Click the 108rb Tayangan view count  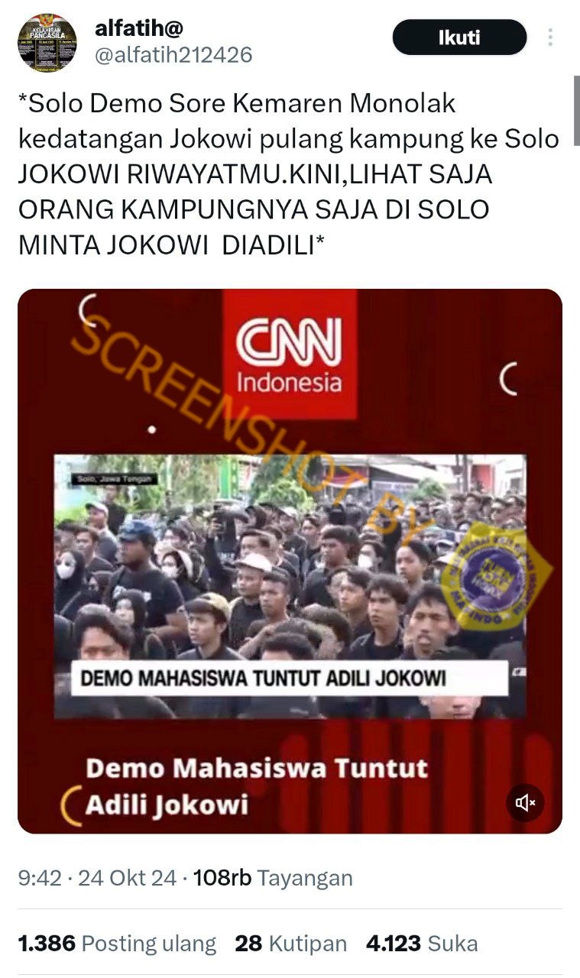click(273, 878)
